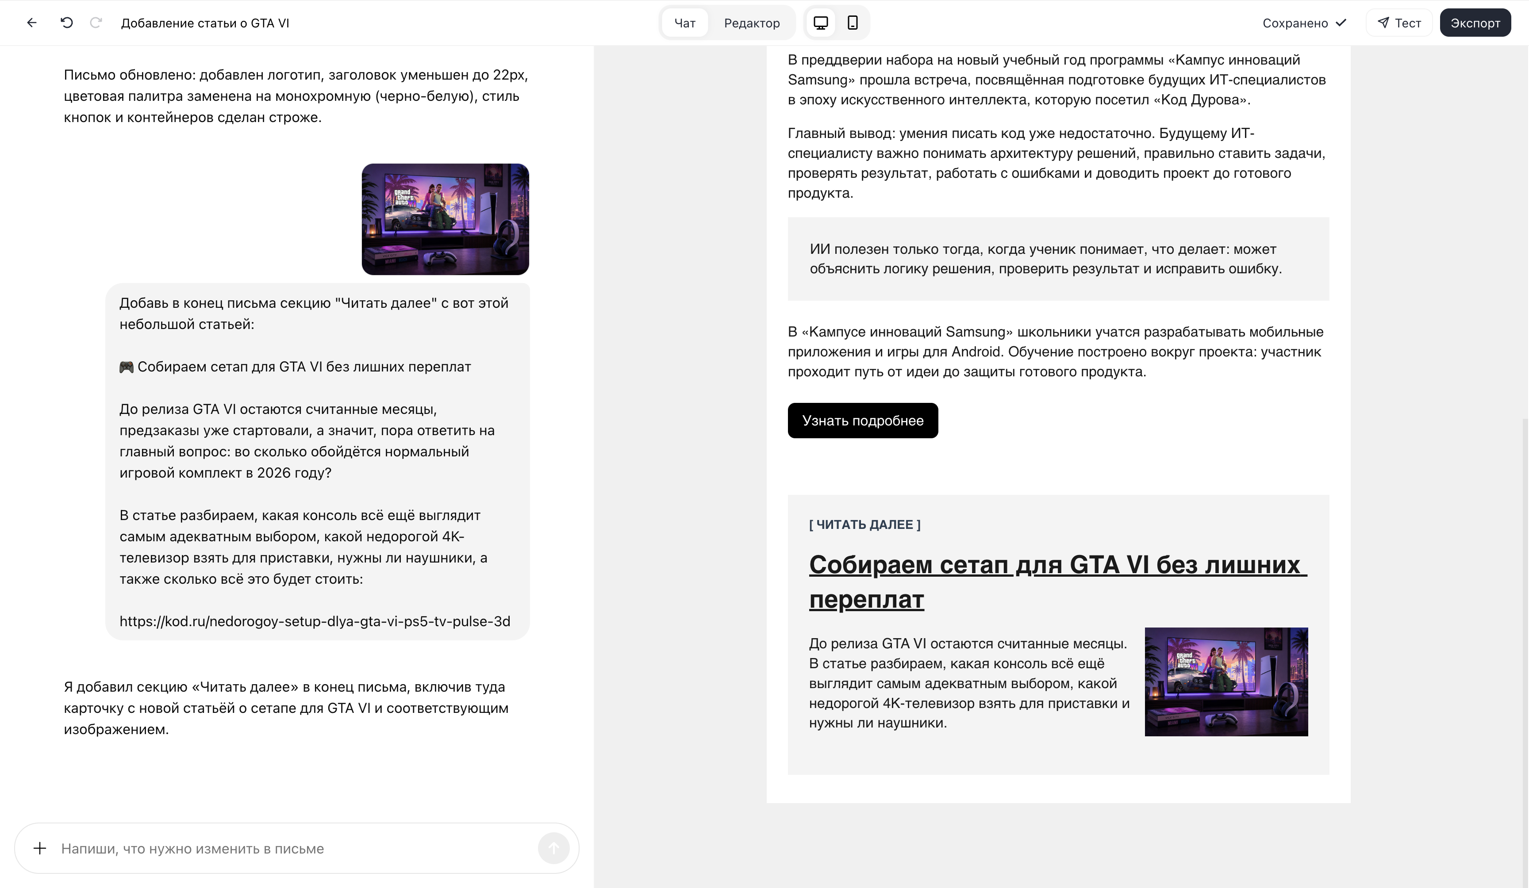Click the send message arrow button

pyautogui.click(x=553, y=848)
